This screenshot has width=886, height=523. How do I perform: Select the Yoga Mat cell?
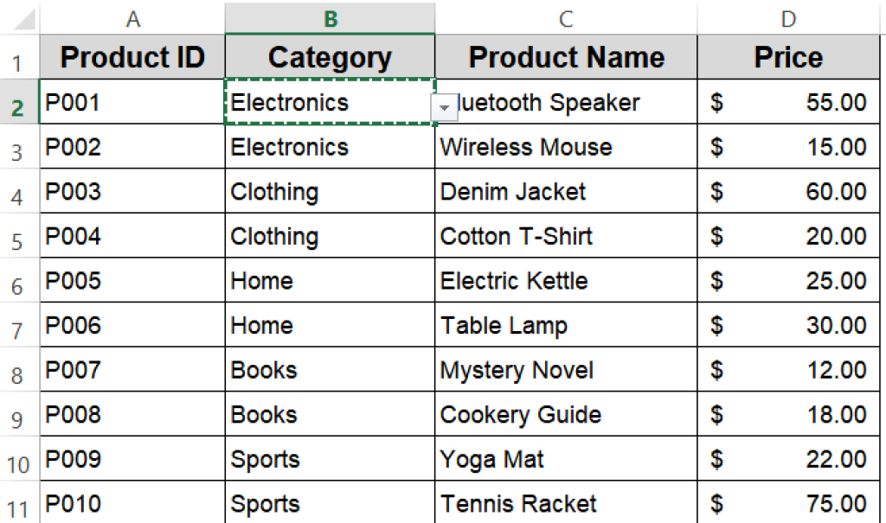coord(566,459)
